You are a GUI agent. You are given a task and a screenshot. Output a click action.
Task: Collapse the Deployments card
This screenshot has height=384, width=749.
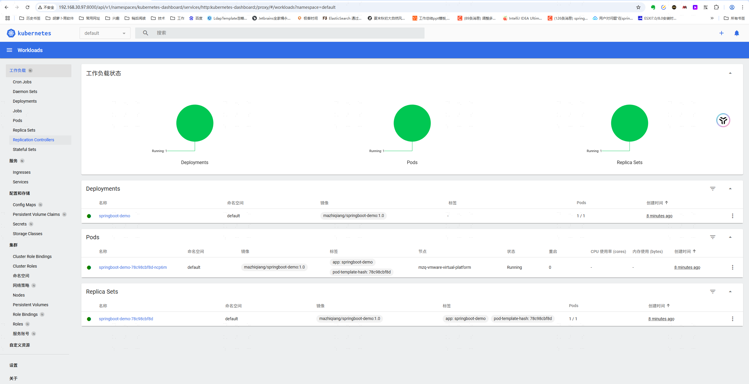(730, 189)
